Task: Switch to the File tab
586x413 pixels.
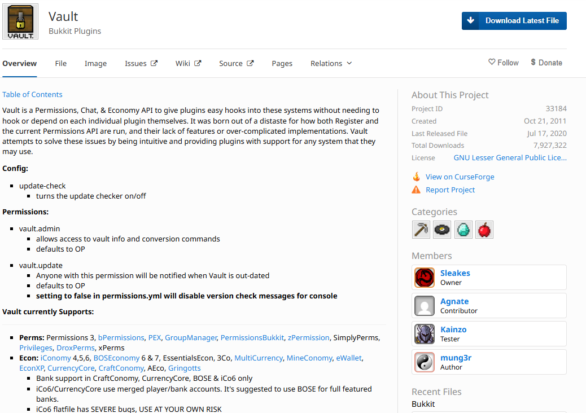Action: tap(60, 64)
